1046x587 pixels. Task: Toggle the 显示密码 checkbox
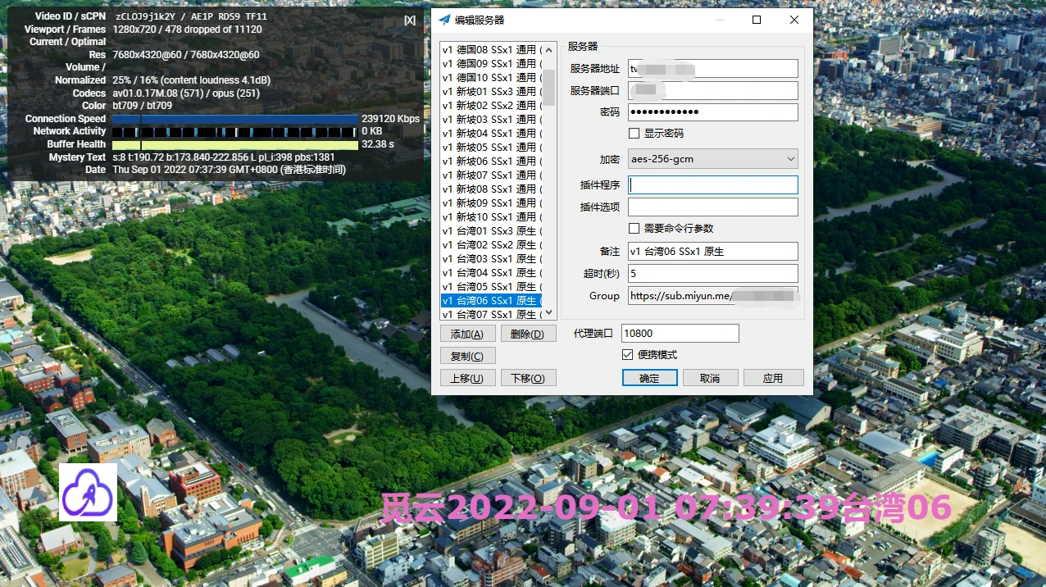point(634,133)
